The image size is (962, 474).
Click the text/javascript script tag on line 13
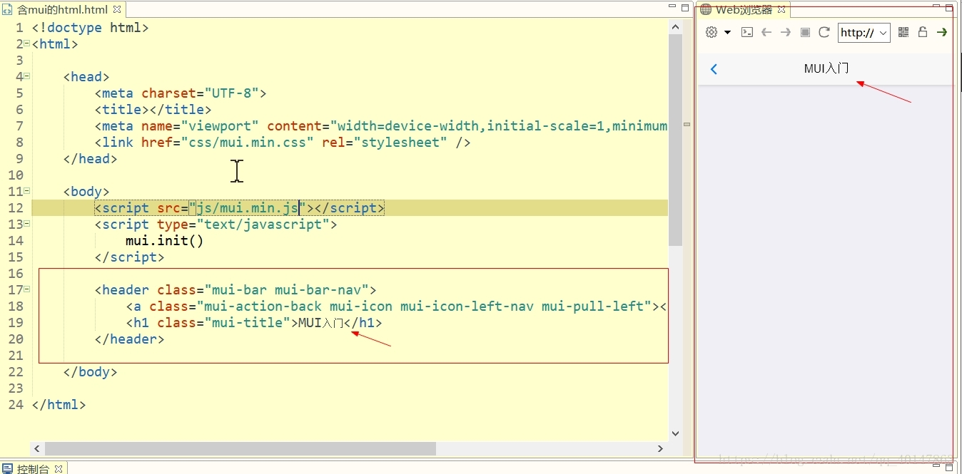216,225
